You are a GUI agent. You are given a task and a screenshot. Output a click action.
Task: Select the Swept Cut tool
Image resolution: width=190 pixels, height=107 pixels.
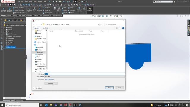tap(47, 8)
